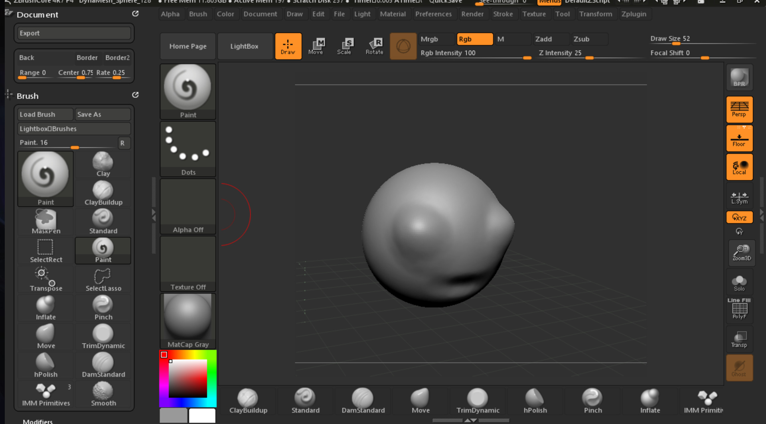Select the DamStandard brush in bottom shelf
The height and width of the screenshot is (424, 766).
coord(363,400)
